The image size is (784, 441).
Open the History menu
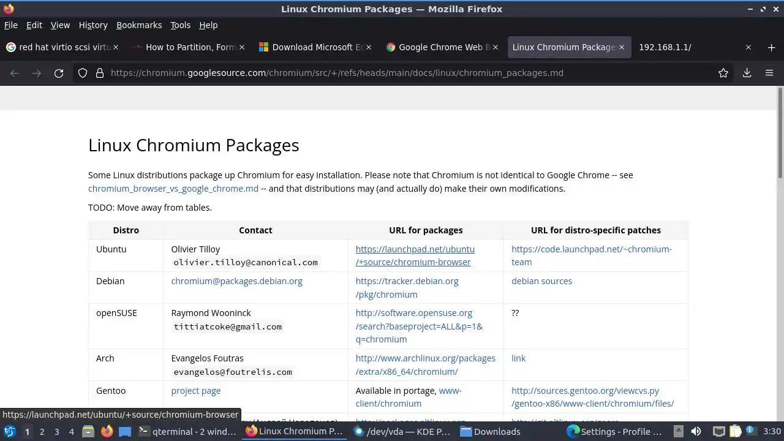(x=93, y=25)
